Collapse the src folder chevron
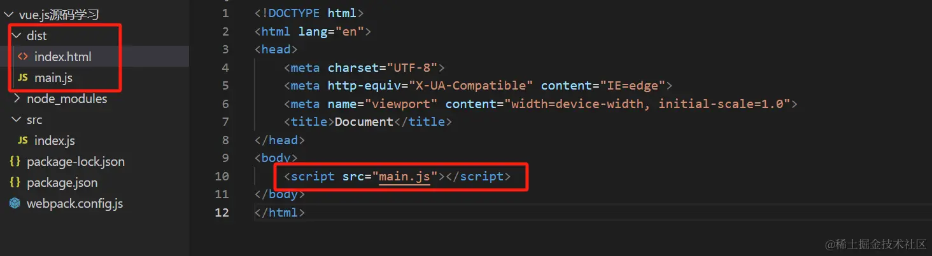Image resolution: width=932 pixels, height=256 pixels. coord(16,119)
